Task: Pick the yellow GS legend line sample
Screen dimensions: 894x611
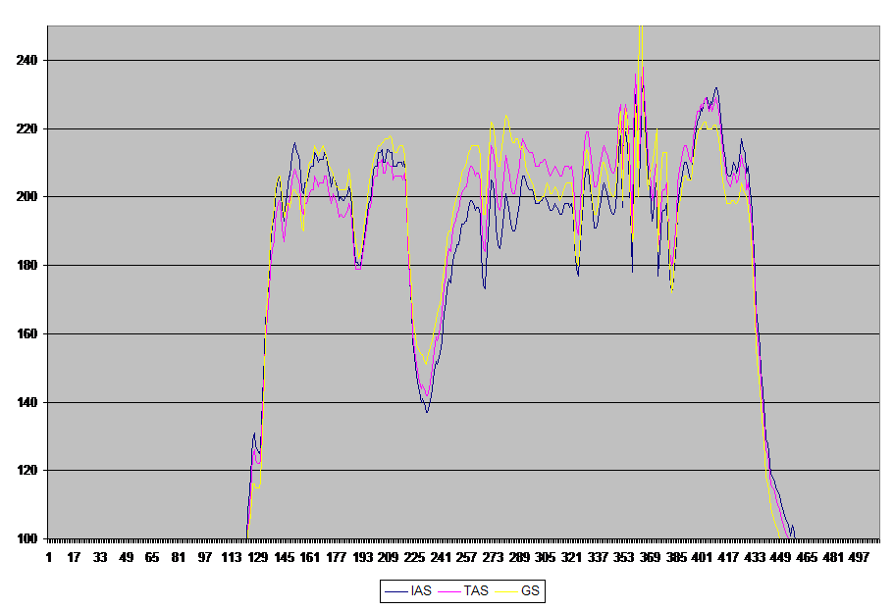Action: point(505,591)
